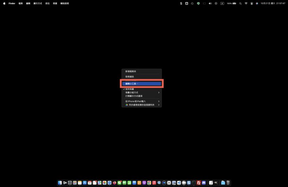Open the Terminal app from the Dock

coord(194,183)
